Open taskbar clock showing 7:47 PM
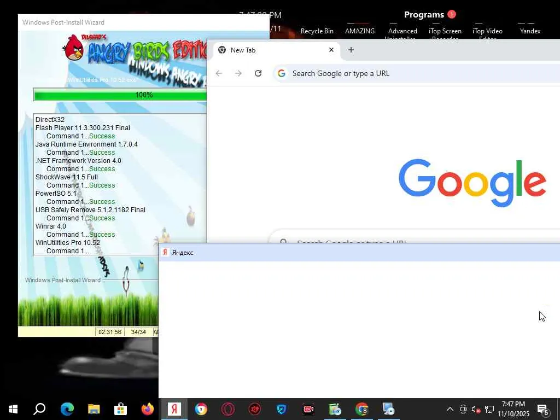This screenshot has height=420, width=560. [514, 409]
